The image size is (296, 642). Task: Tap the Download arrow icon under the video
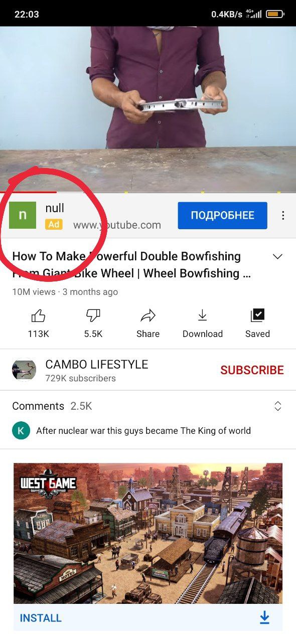(x=202, y=315)
